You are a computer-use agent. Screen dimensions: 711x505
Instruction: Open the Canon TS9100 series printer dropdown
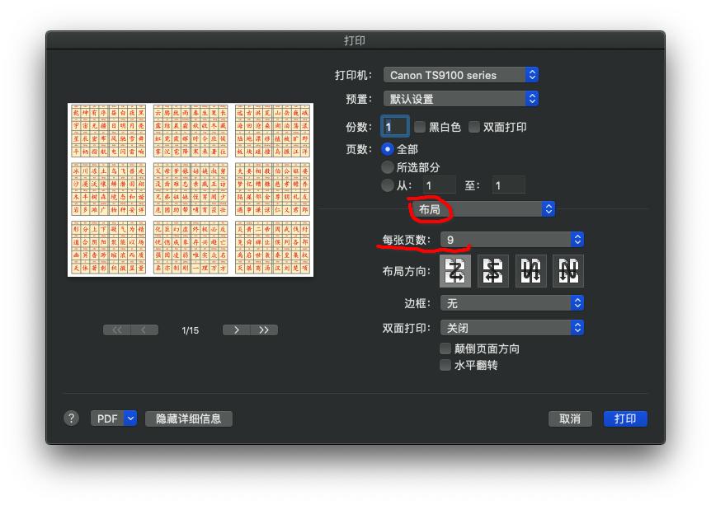pyautogui.click(x=460, y=75)
